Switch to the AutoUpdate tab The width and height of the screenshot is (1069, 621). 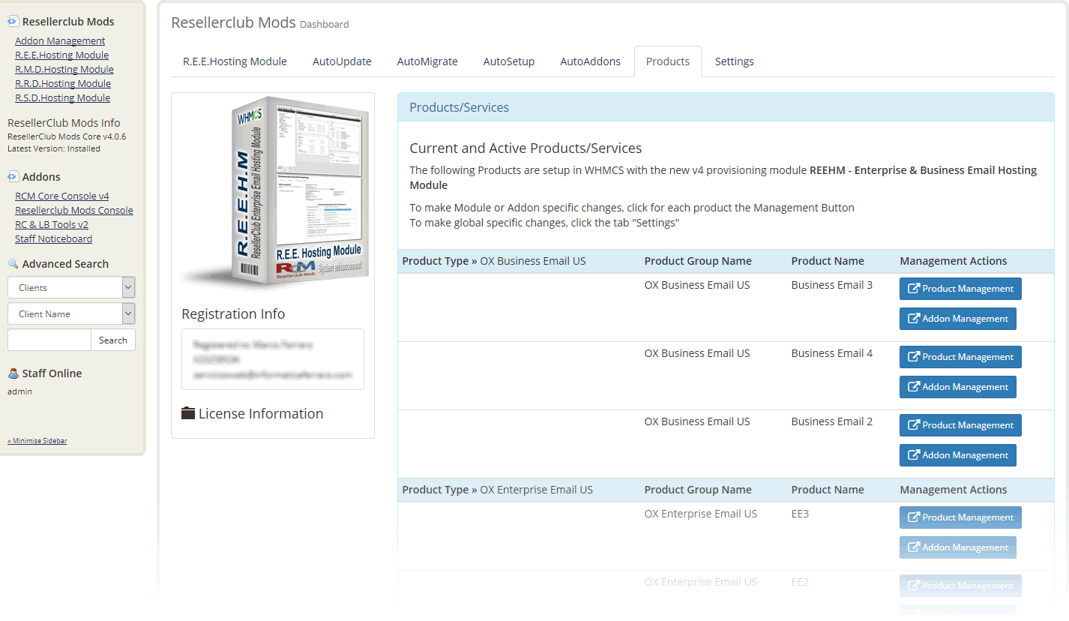342,61
